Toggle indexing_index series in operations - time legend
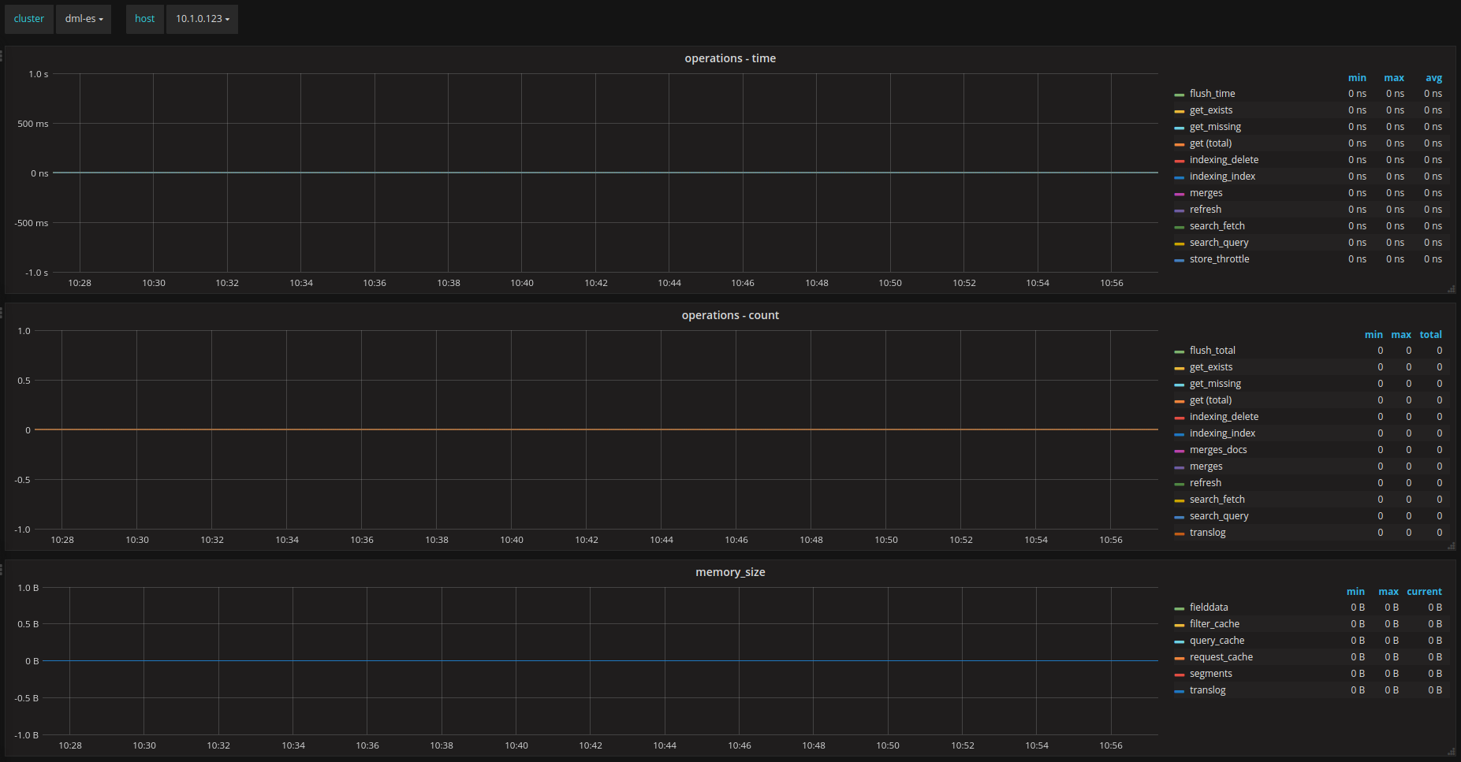This screenshot has height=762, width=1461. [x=1222, y=177]
